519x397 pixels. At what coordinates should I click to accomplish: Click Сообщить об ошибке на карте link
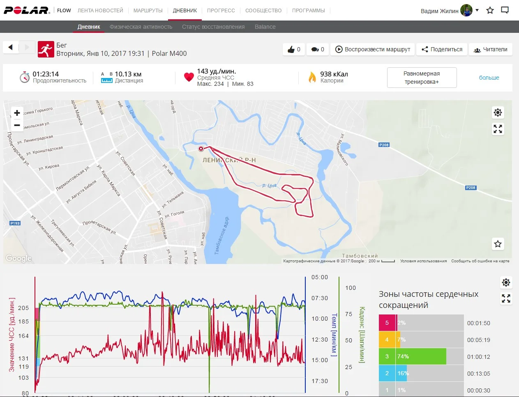(x=480, y=261)
